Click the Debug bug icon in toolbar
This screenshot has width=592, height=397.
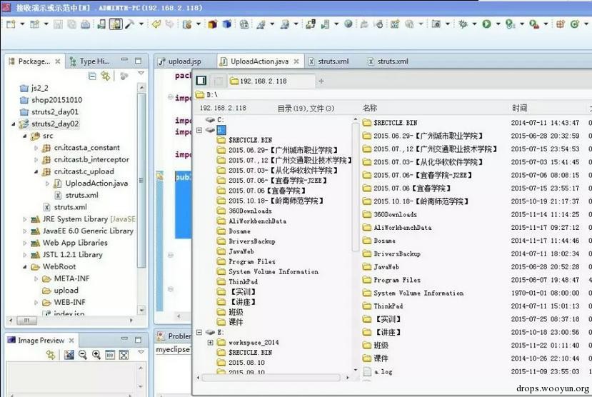coord(463,24)
